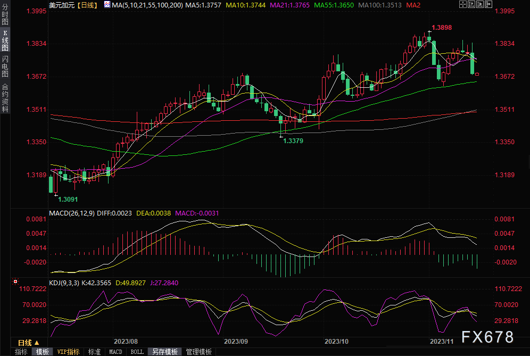530x356 pixels.
Task: Click the MA indicator chart icon
Action: tap(107, 5)
